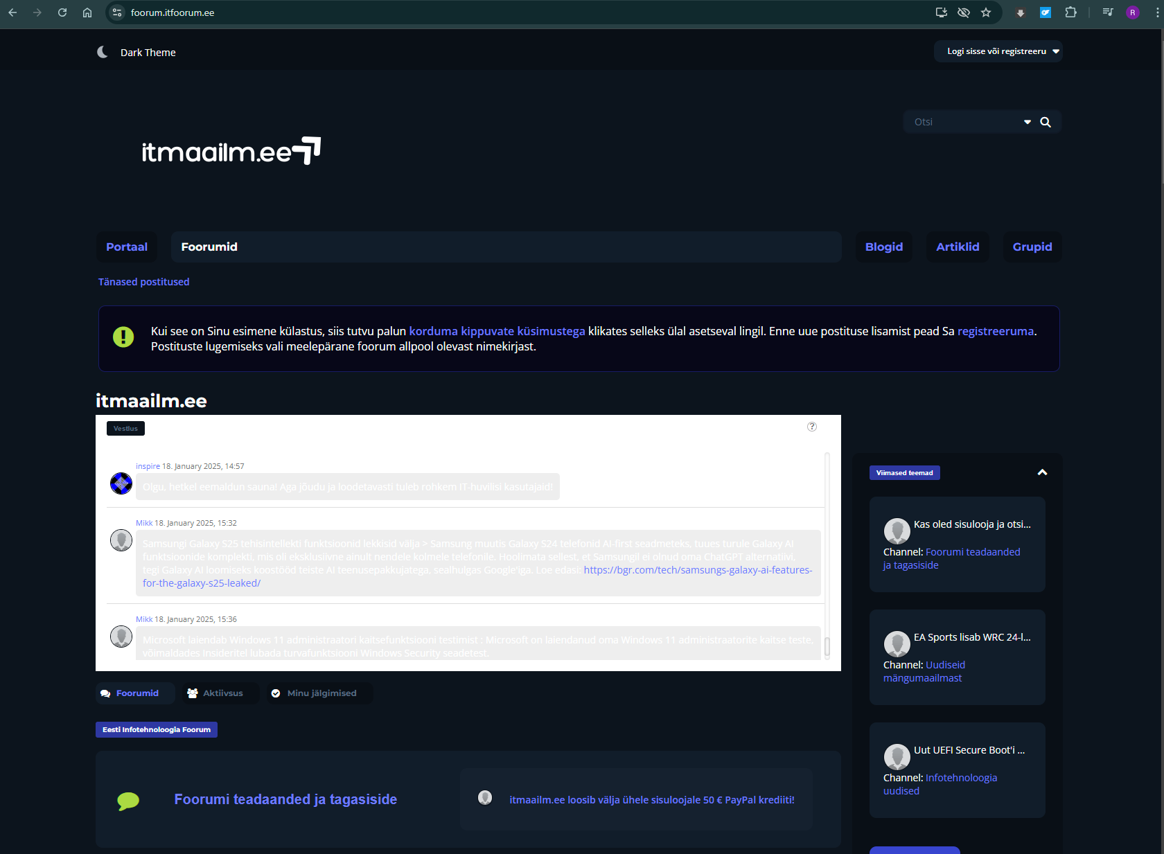Open itmaailm.ee loosib välja PayPal post
This screenshot has width=1164, height=854.
pos(652,800)
